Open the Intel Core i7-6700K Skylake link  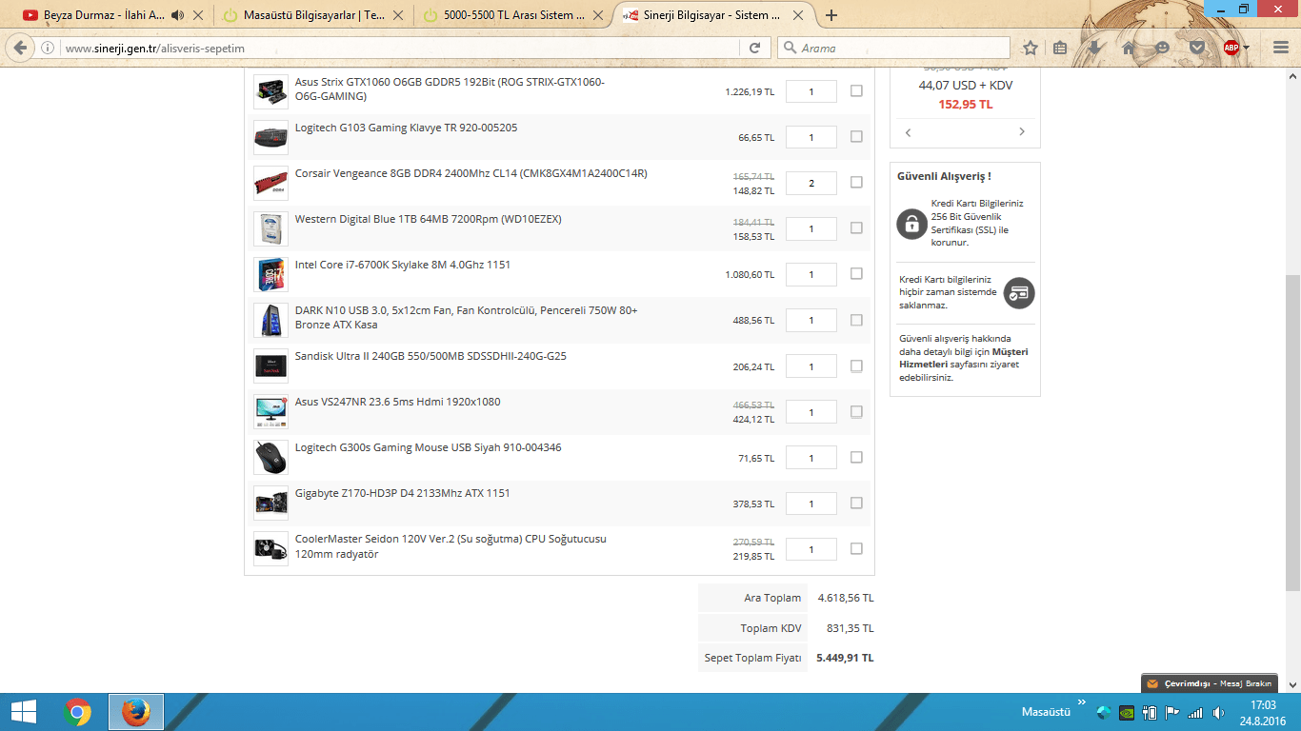(403, 265)
